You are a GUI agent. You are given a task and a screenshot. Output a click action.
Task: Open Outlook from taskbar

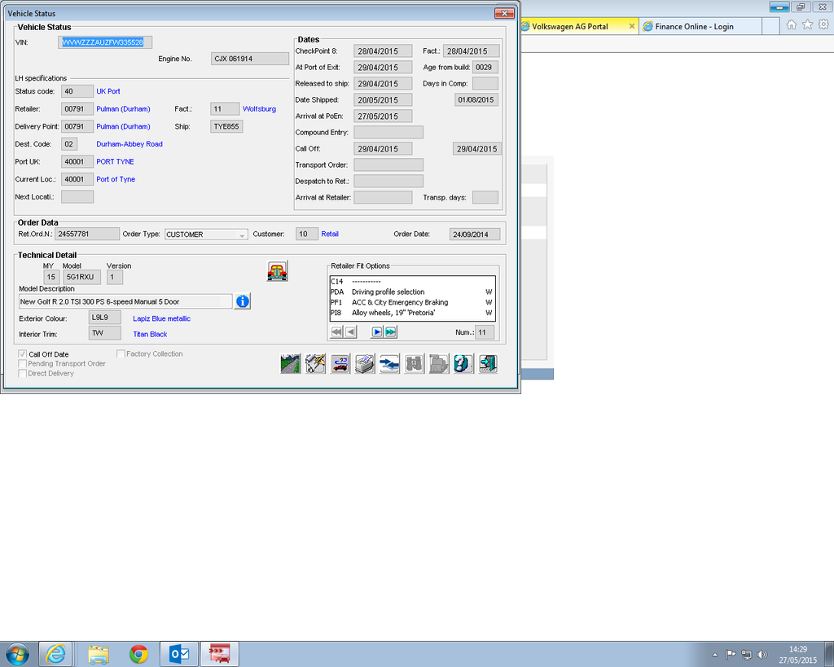point(178,654)
